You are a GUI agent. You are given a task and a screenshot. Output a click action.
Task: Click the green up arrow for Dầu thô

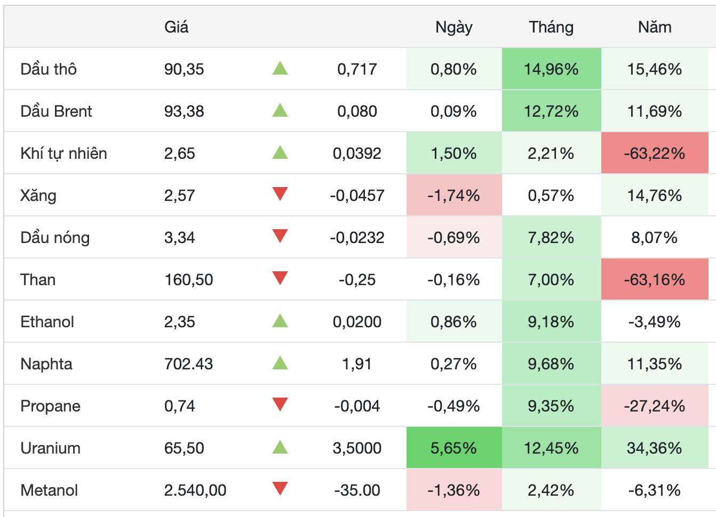point(280,68)
